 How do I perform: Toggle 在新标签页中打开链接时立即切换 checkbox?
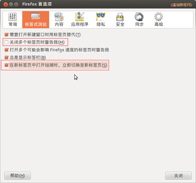click(6, 65)
